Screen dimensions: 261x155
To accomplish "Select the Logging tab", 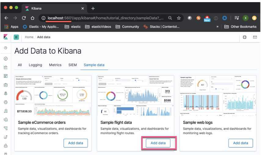I will click(x=35, y=65).
